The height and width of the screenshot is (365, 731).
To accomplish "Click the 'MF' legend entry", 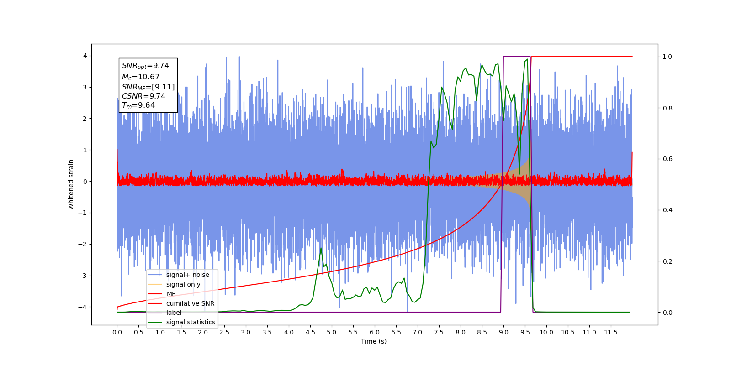I will pos(162,294).
